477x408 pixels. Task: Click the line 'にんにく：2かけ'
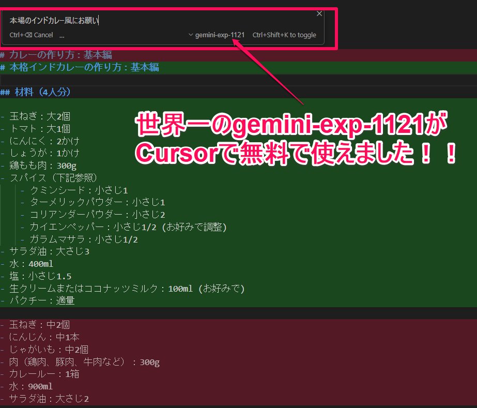coord(44,141)
